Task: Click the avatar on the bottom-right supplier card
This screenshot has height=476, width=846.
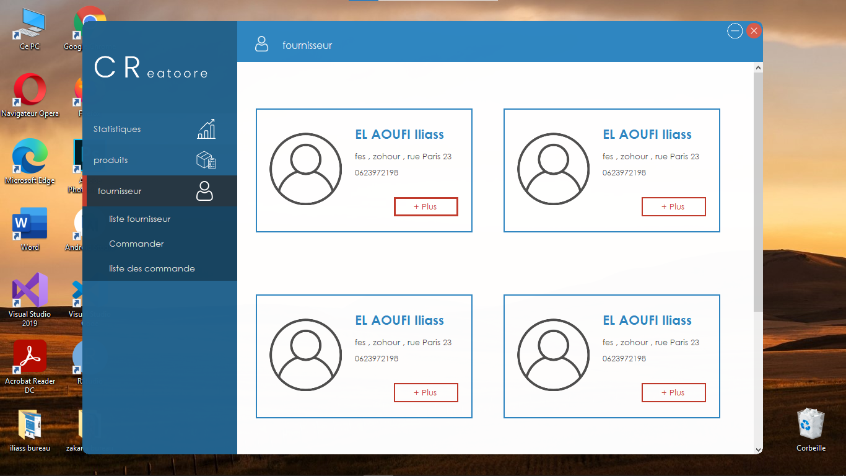Action: click(553, 355)
